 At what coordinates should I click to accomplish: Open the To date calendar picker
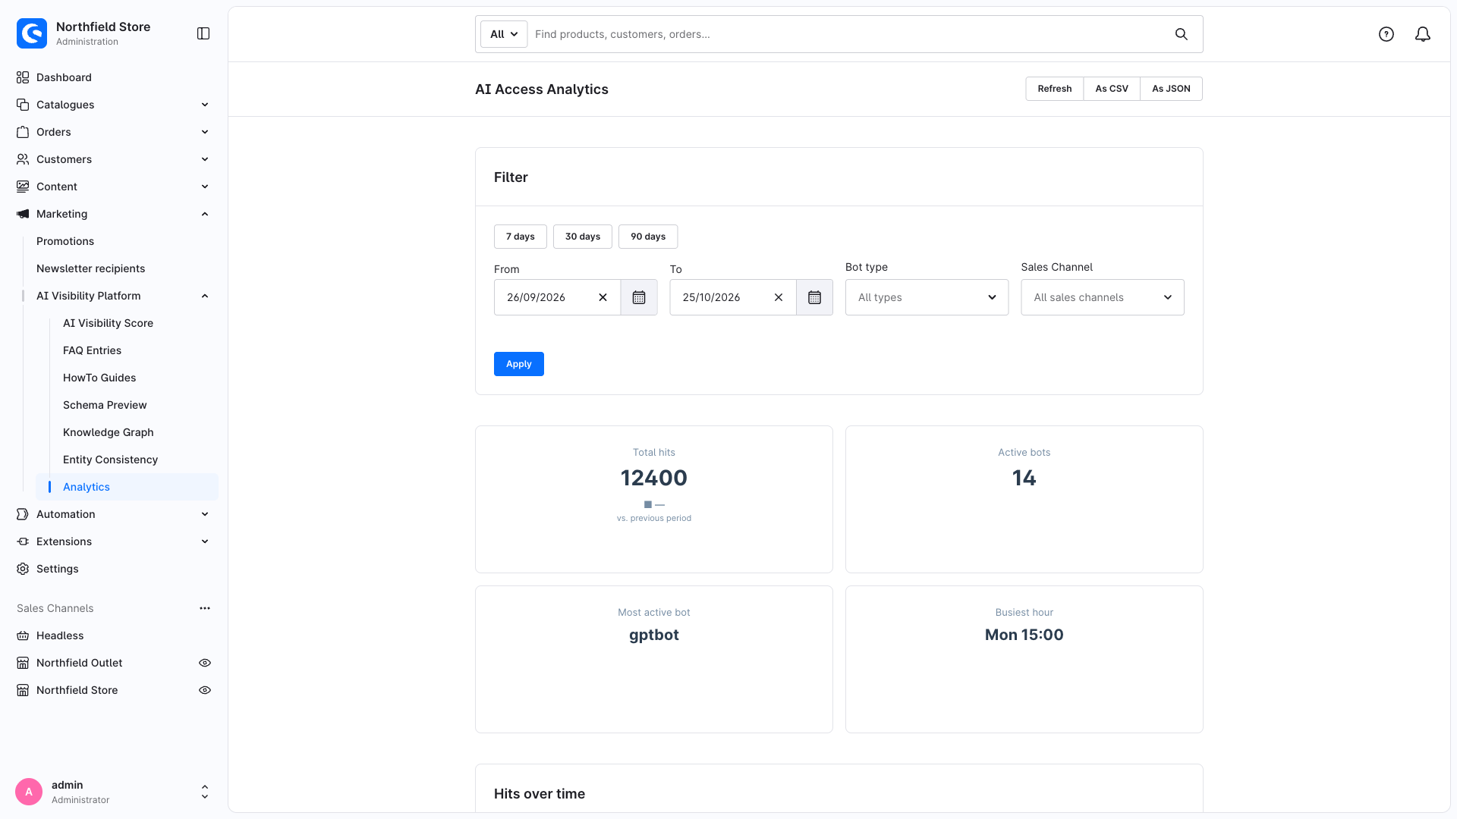814,297
